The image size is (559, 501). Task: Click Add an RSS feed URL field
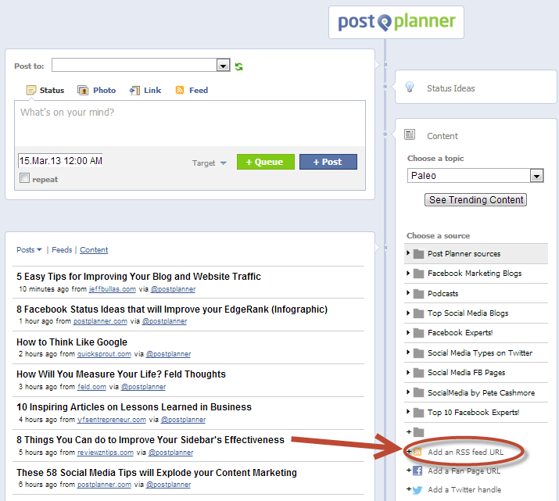click(x=465, y=453)
